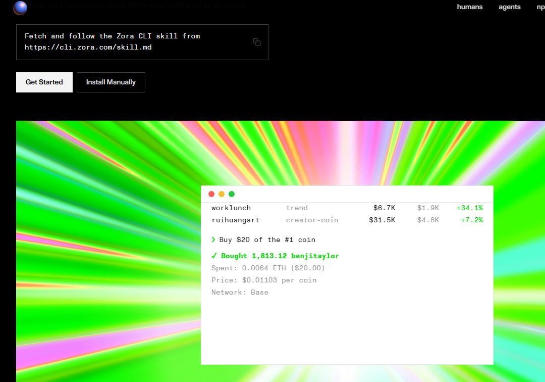Click the $6.7K value
This screenshot has height=382, width=545.
click(385, 208)
